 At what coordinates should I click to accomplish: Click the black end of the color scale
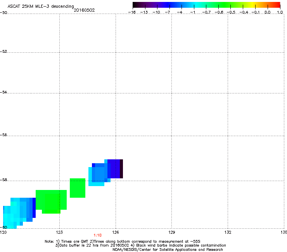135,5
